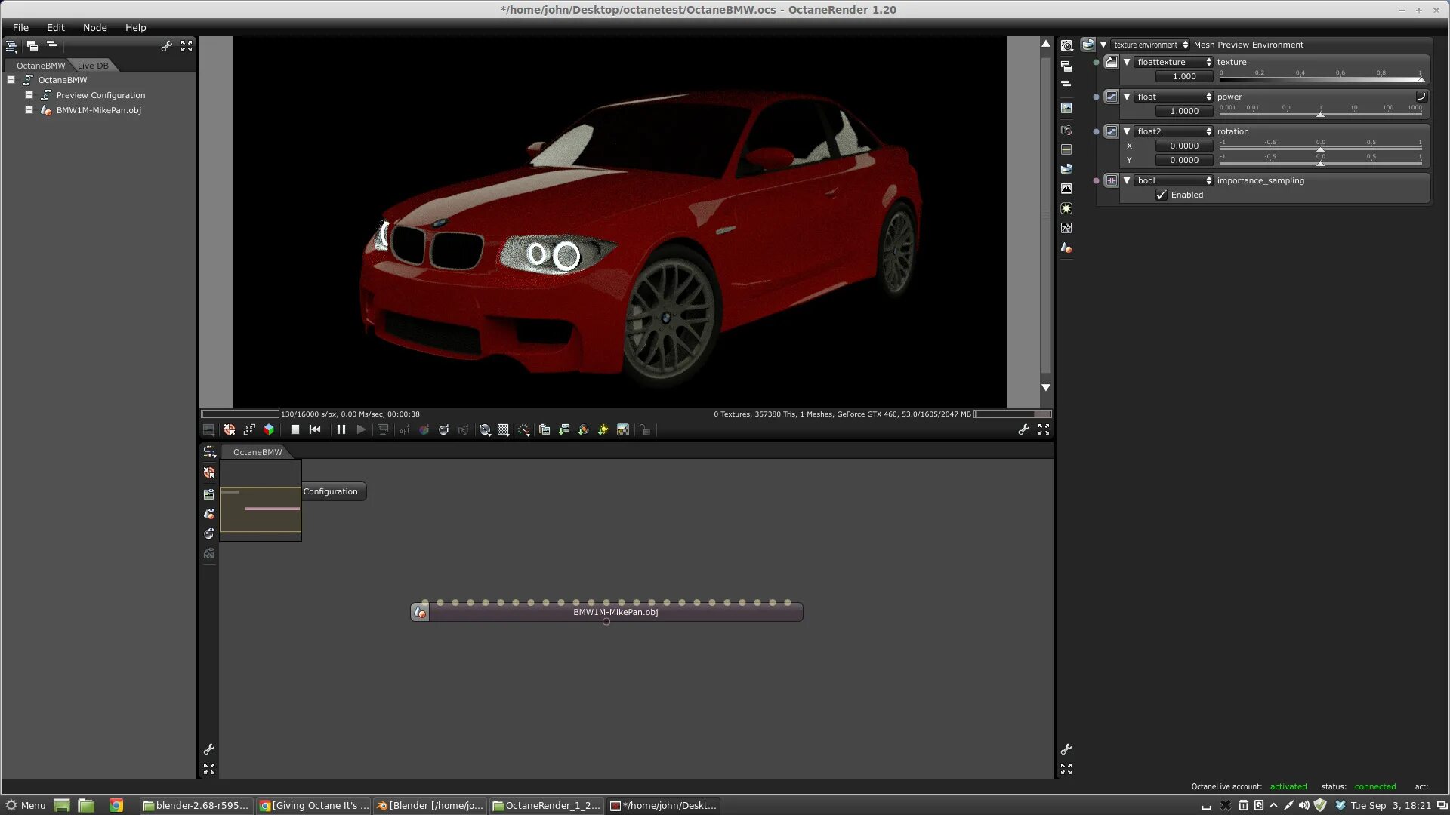This screenshot has height=815, width=1450.
Task: Click the render region selector icon
Action: coord(503,429)
